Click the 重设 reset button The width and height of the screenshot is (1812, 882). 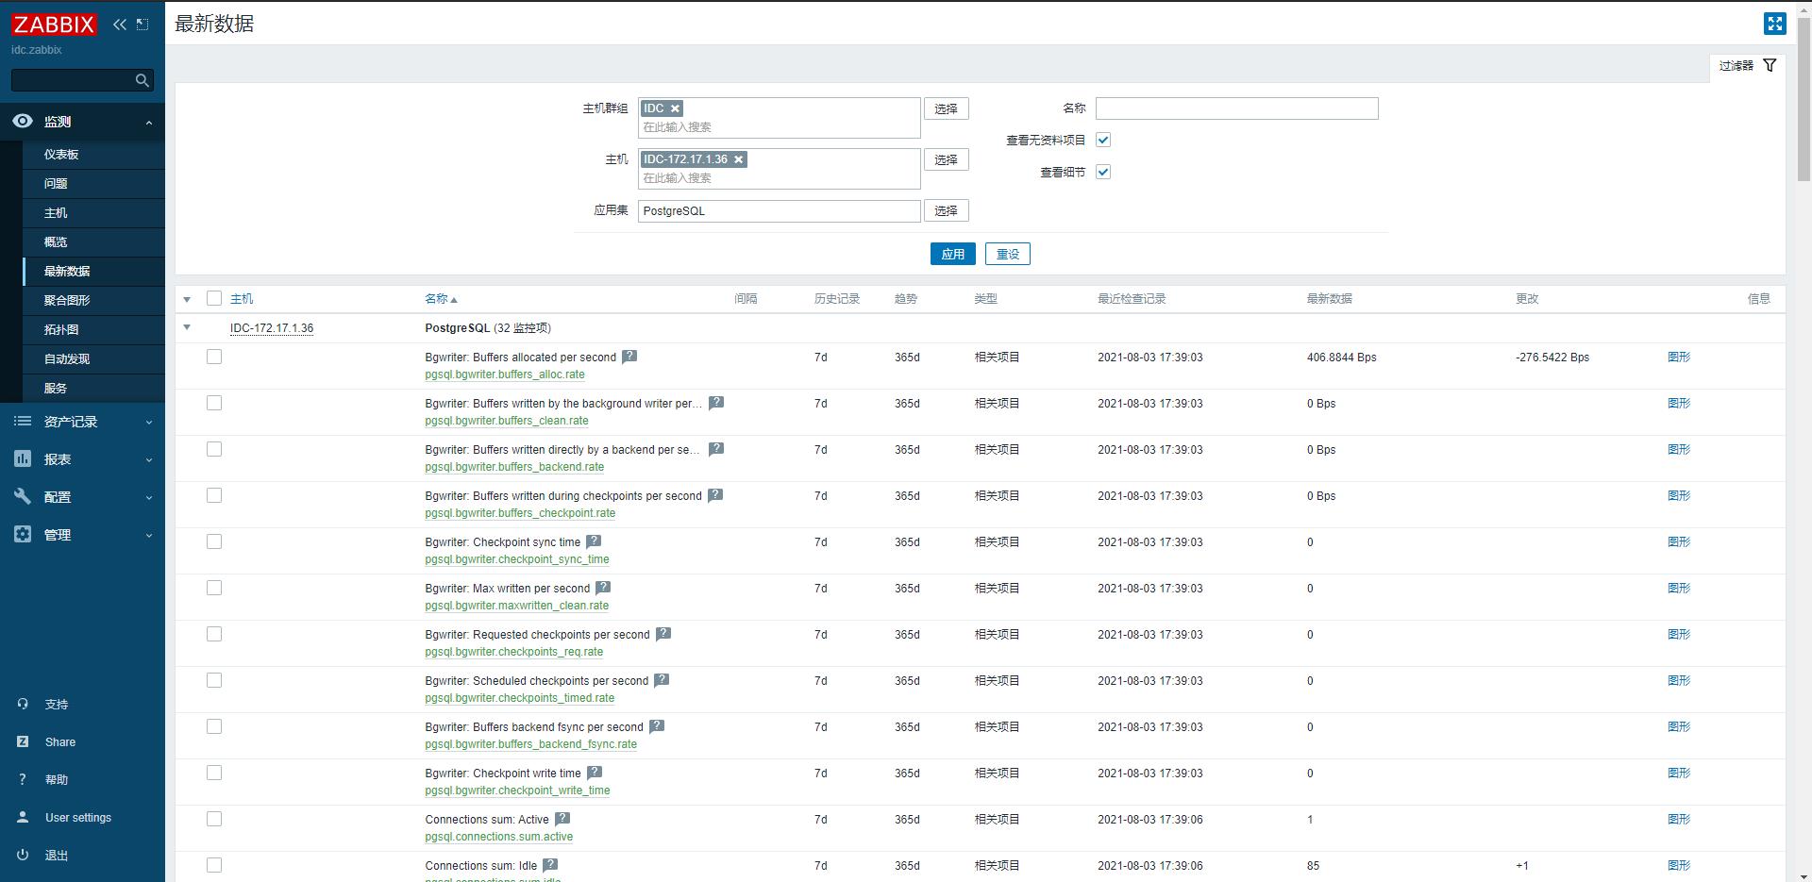1008,254
